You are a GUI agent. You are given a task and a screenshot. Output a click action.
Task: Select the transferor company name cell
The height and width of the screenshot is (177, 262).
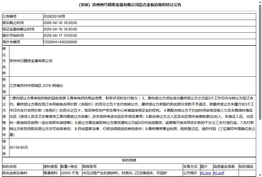[x=133, y=61]
